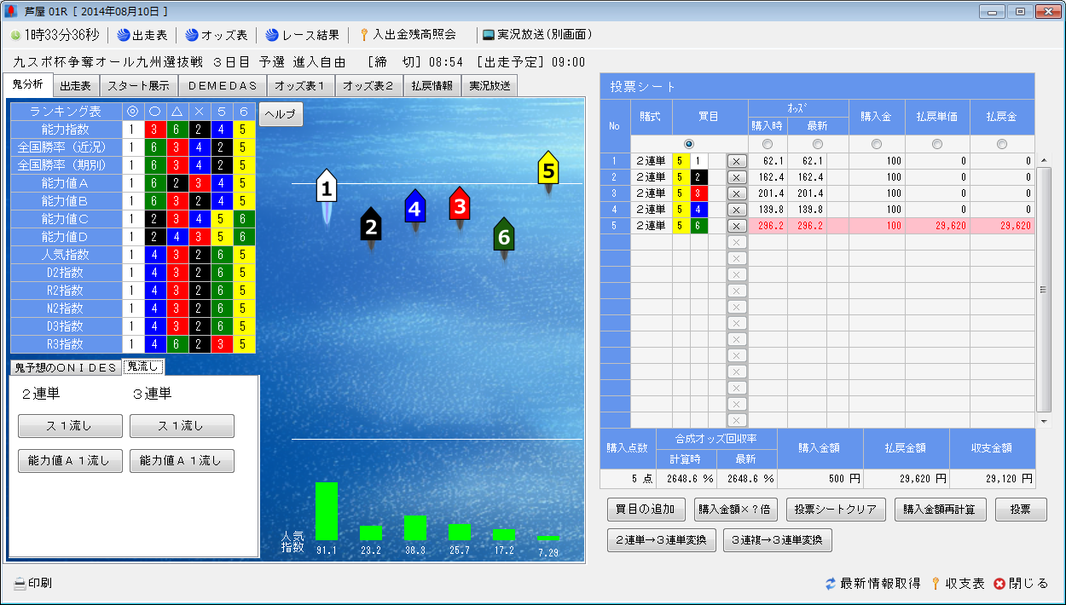Screen dimensions: 1066x605
Task: Open the レース結果 toolbar item
Action: (302, 35)
